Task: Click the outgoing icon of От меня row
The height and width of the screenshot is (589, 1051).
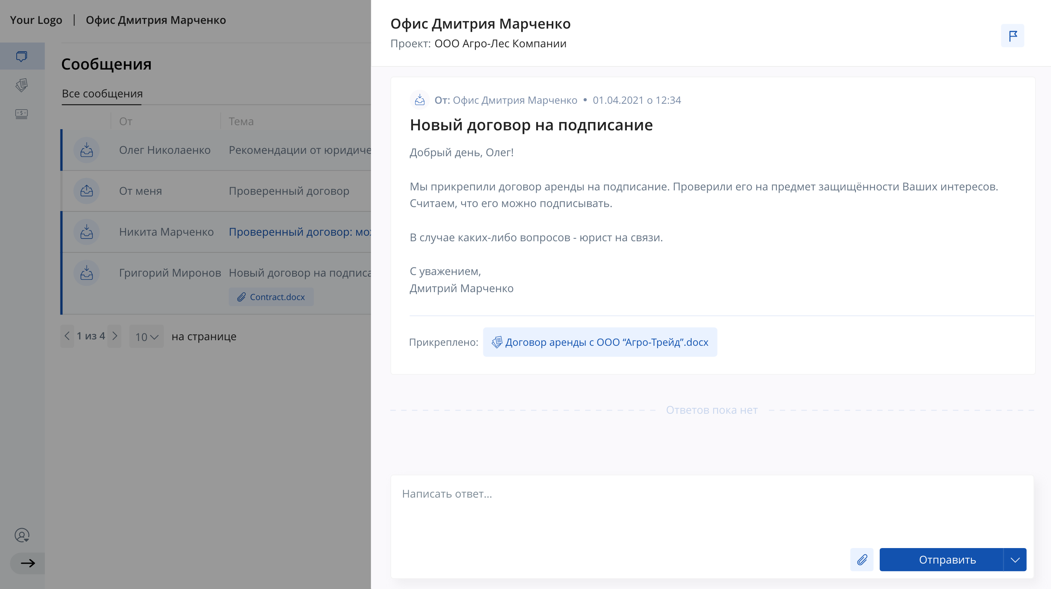Action: 87,191
